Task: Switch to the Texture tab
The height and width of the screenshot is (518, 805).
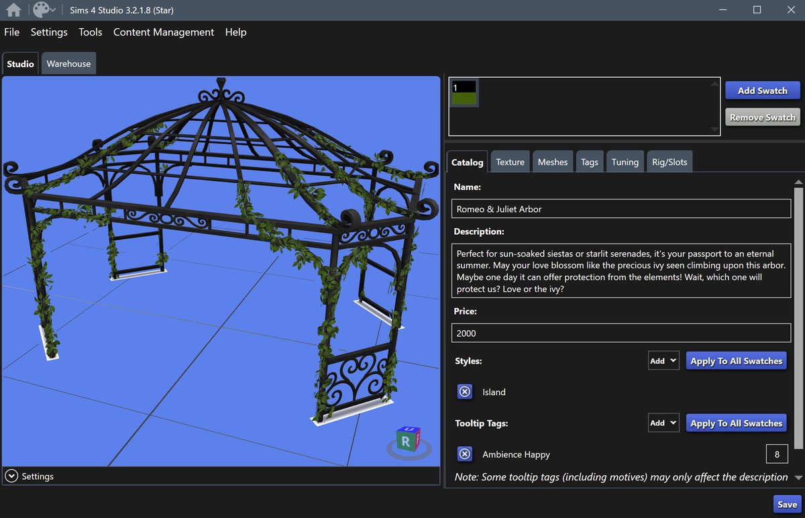Action: click(510, 162)
